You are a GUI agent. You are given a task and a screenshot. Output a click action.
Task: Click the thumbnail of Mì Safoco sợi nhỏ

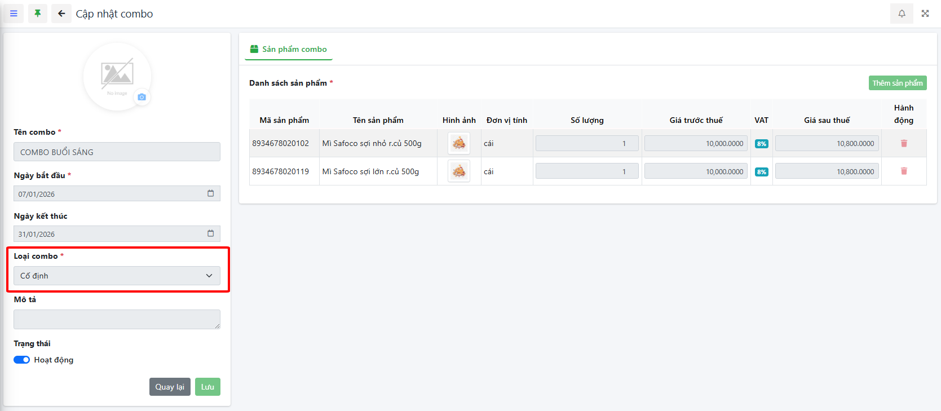[x=459, y=143]
